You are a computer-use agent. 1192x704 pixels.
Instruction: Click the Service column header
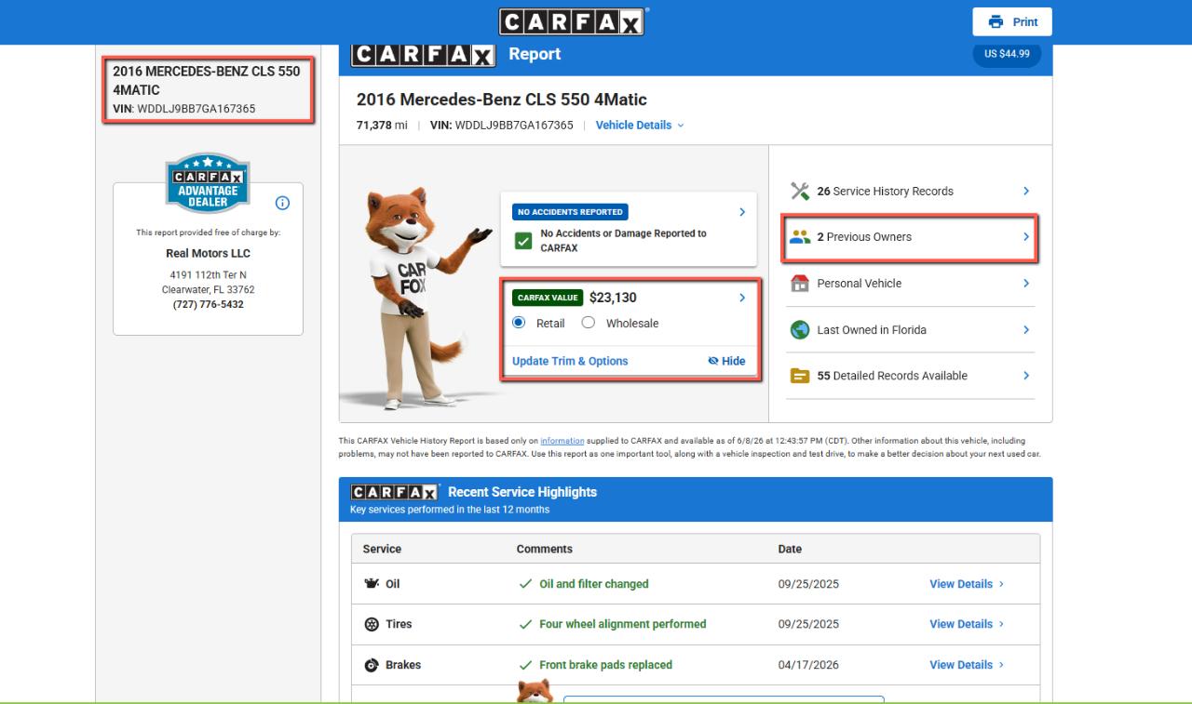click(382, 549)
